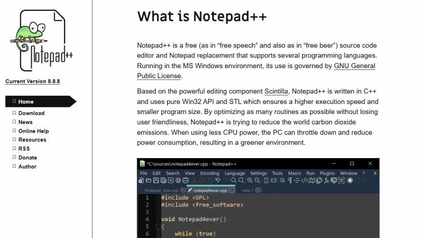The height and width of the screenshot is (238, 424).
Task: Click the Save floppy disk toolbar icon
Action: [x=156, y=180]
